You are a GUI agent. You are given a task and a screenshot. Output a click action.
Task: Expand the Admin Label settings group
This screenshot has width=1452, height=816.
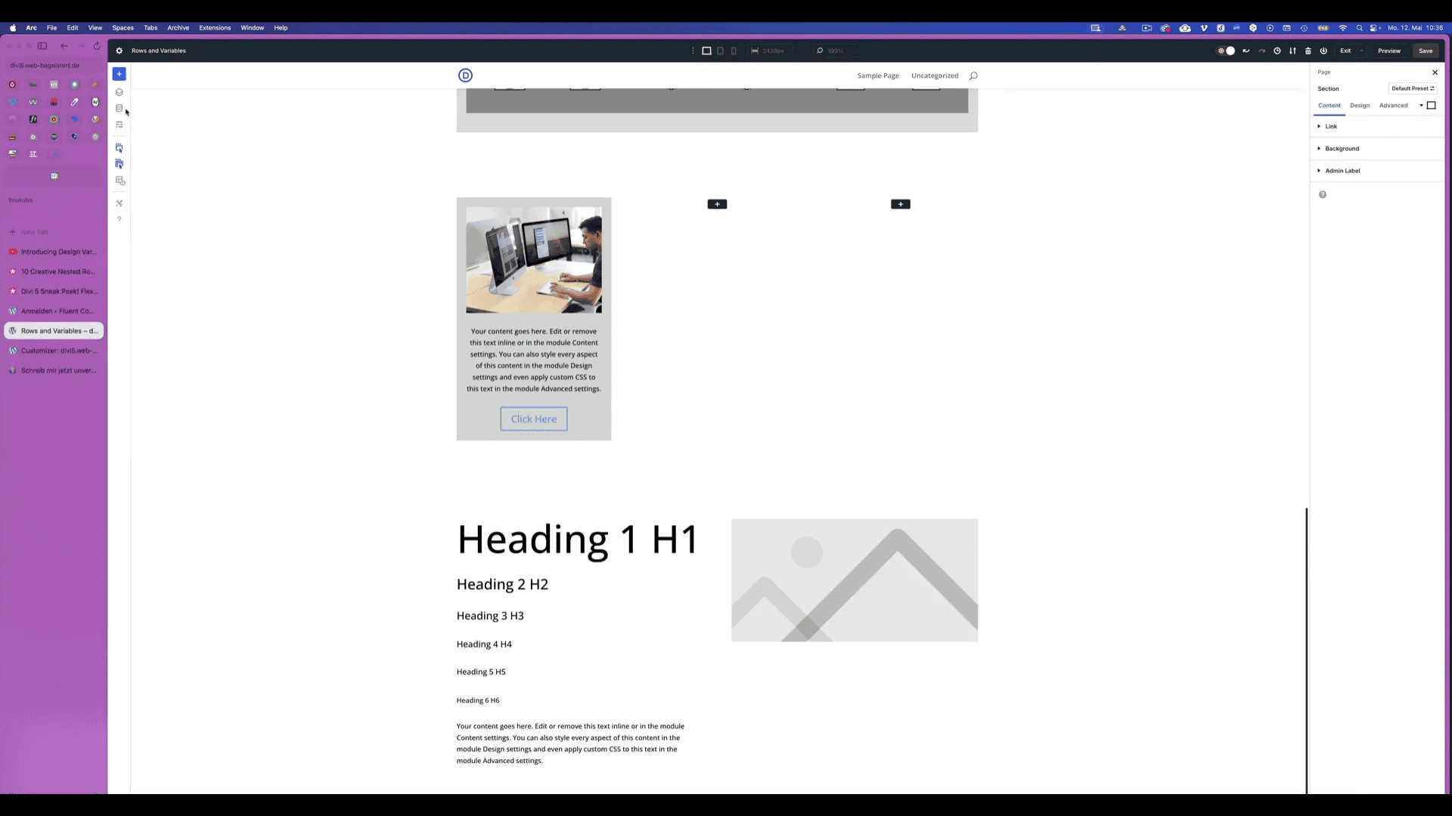click(1376, 171)
